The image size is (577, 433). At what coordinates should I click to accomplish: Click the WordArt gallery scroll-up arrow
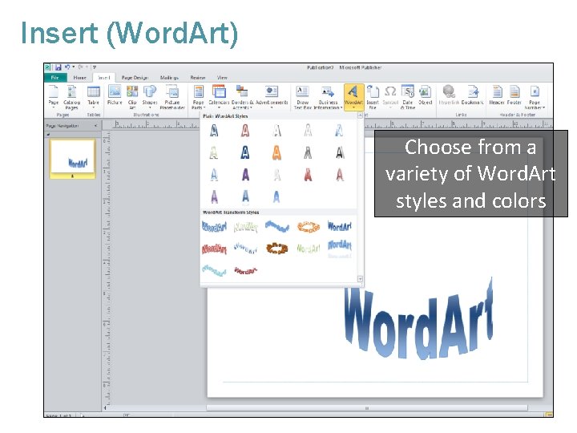(x=361, y=115)
